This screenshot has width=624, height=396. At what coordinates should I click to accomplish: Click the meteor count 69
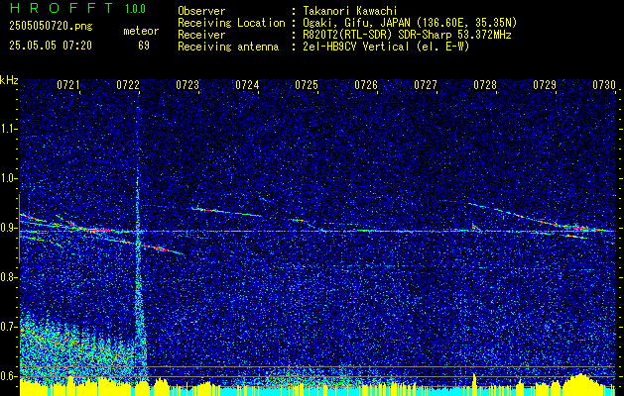(144, 46)
